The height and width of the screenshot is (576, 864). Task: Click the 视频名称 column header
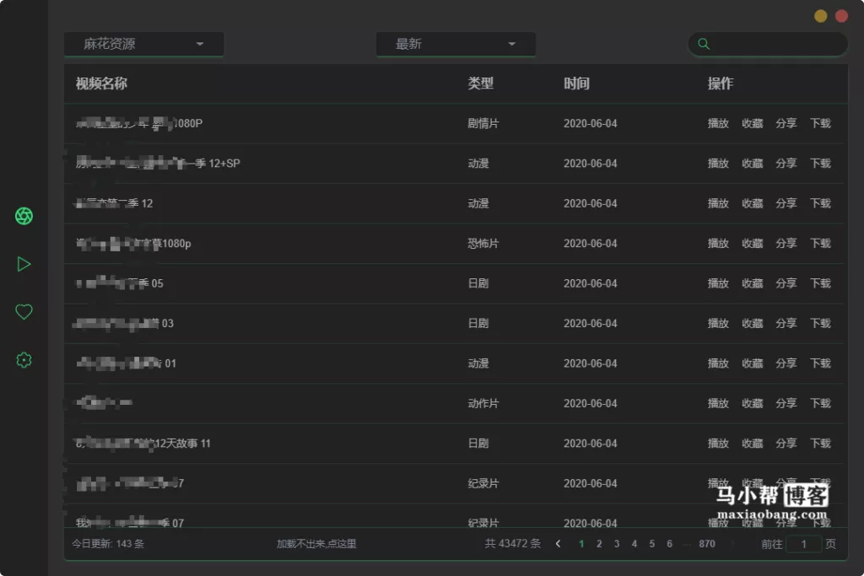pos(101,83)
